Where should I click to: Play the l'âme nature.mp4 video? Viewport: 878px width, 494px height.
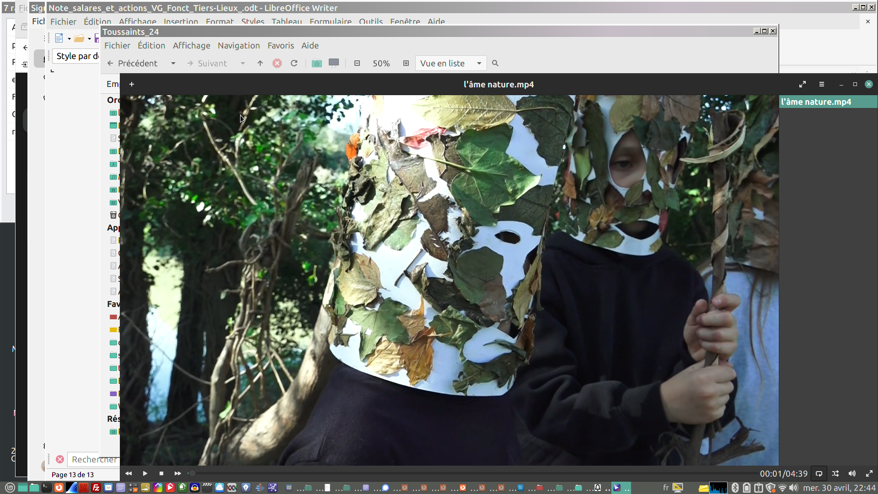[x=145, y=473]
